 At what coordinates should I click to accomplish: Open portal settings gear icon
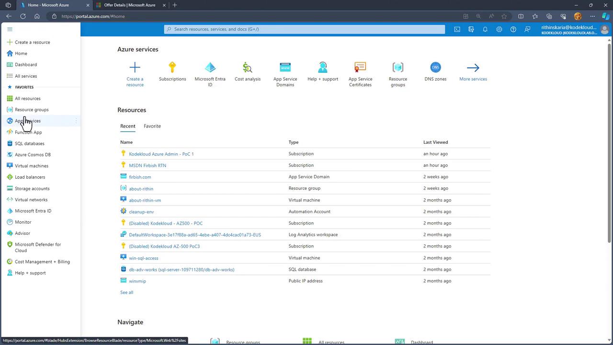tap(499, 29)
